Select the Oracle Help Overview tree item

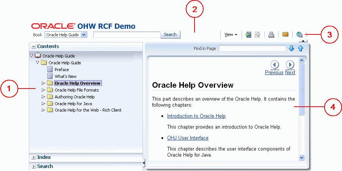click(x=77, y=83)
